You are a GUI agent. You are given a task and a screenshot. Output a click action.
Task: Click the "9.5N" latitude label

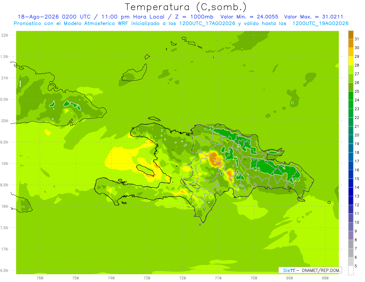(5, 142)
